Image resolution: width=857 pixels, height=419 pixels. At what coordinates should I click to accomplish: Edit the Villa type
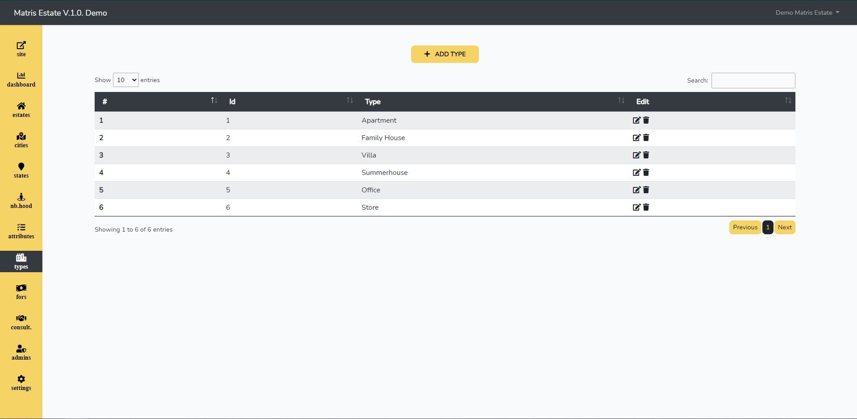(x=637, y=155)
